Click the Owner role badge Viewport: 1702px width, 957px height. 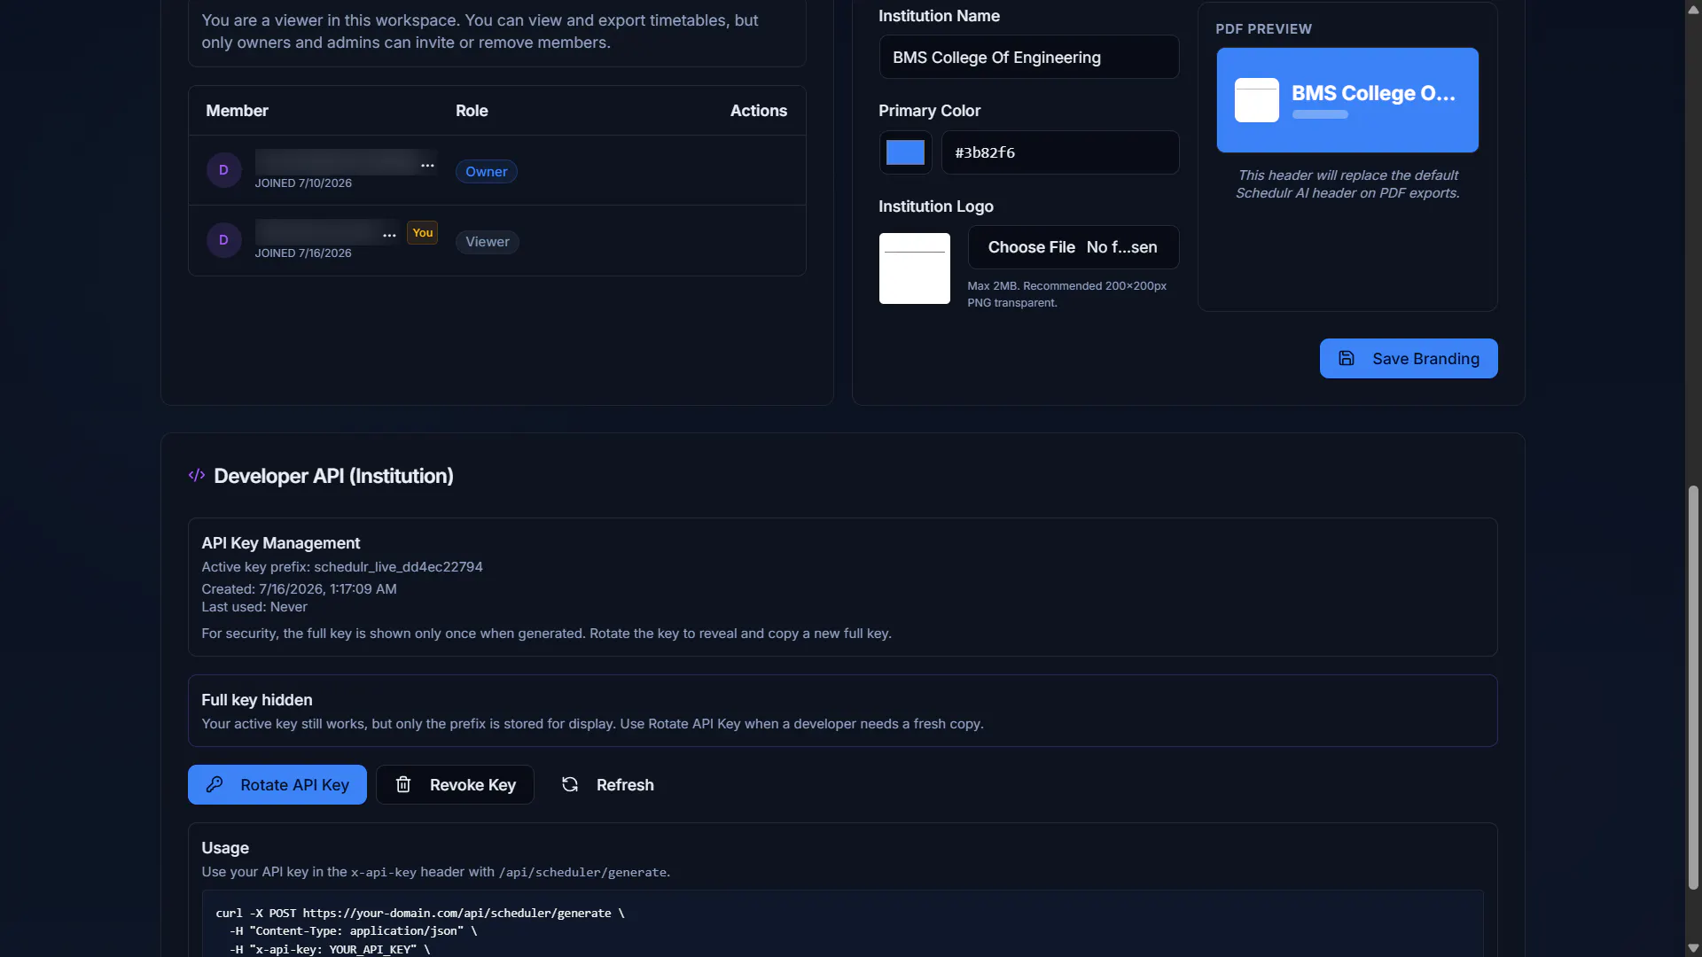(x=486, y=171)
